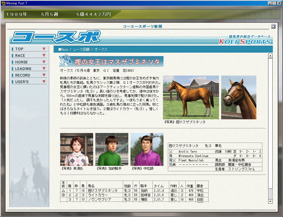Click the 馬名 column header
The image size is (283, 217).
pos(91,186)
